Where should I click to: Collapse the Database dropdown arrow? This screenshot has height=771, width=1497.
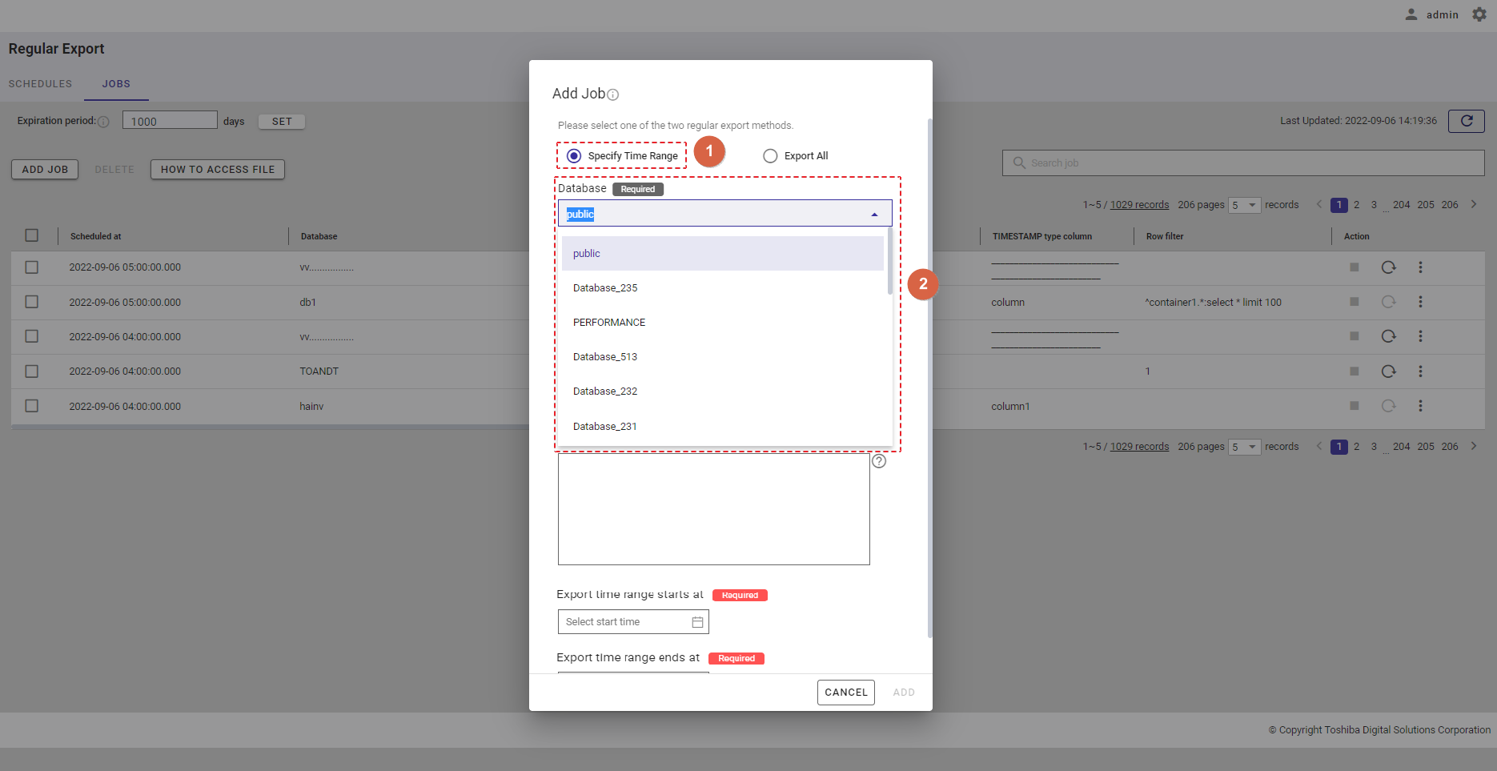[874, 214]
